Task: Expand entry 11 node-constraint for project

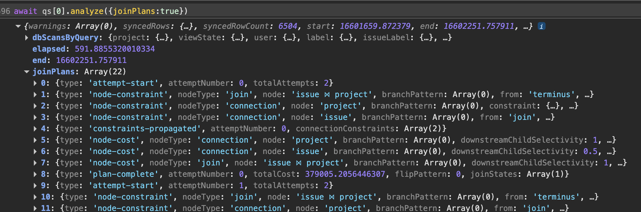Action: tap(35, 208)
